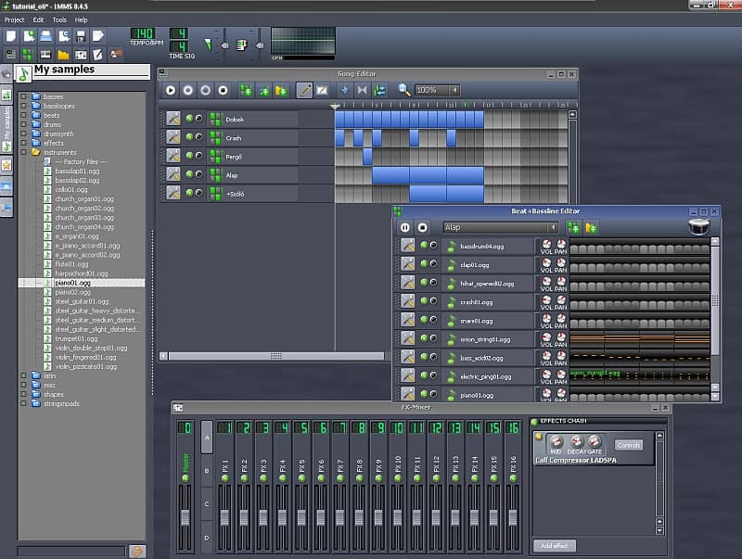Click the Controls button for Calf Compressor
Image resolution: width=742 pixels, height=559 pixels.
pyautogui.click(x=628, y=445)
